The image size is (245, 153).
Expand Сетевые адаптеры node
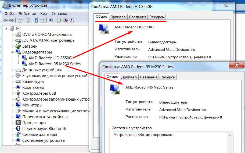(13, 135)
